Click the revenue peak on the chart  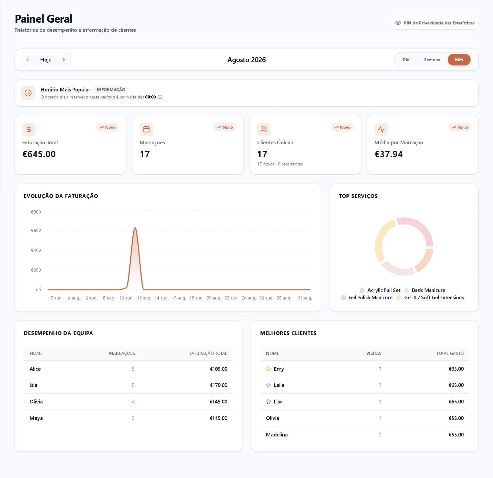click(135, 228)
